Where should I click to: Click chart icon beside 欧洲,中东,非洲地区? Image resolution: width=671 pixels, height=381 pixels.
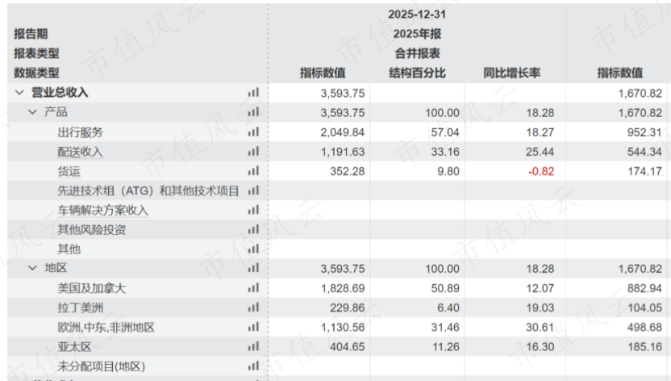254,327
